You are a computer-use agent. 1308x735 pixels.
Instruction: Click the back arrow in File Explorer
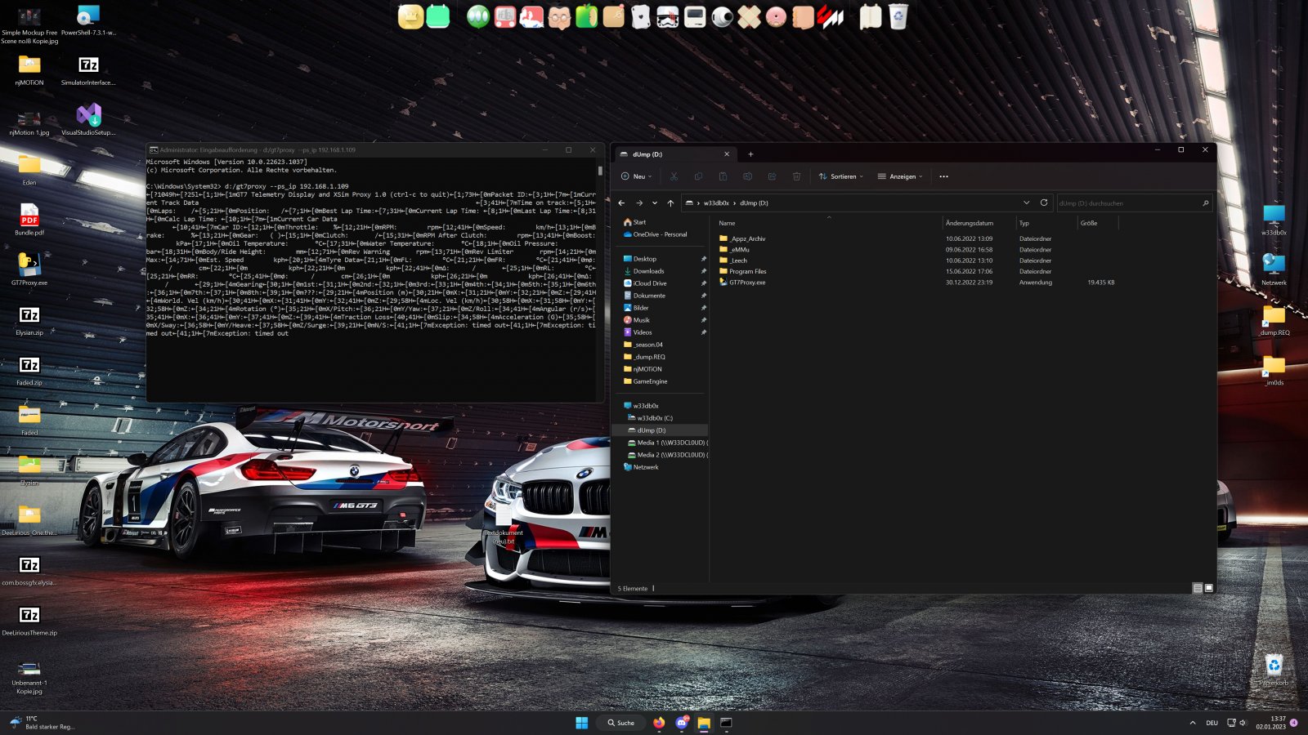[622, 203]
